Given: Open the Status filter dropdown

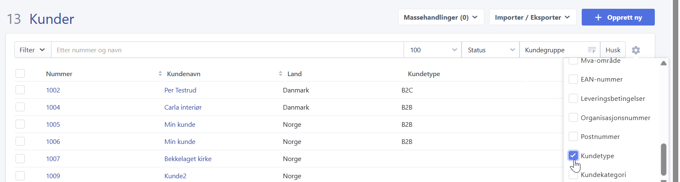Looking at the screenshot, I should [490, 50].
